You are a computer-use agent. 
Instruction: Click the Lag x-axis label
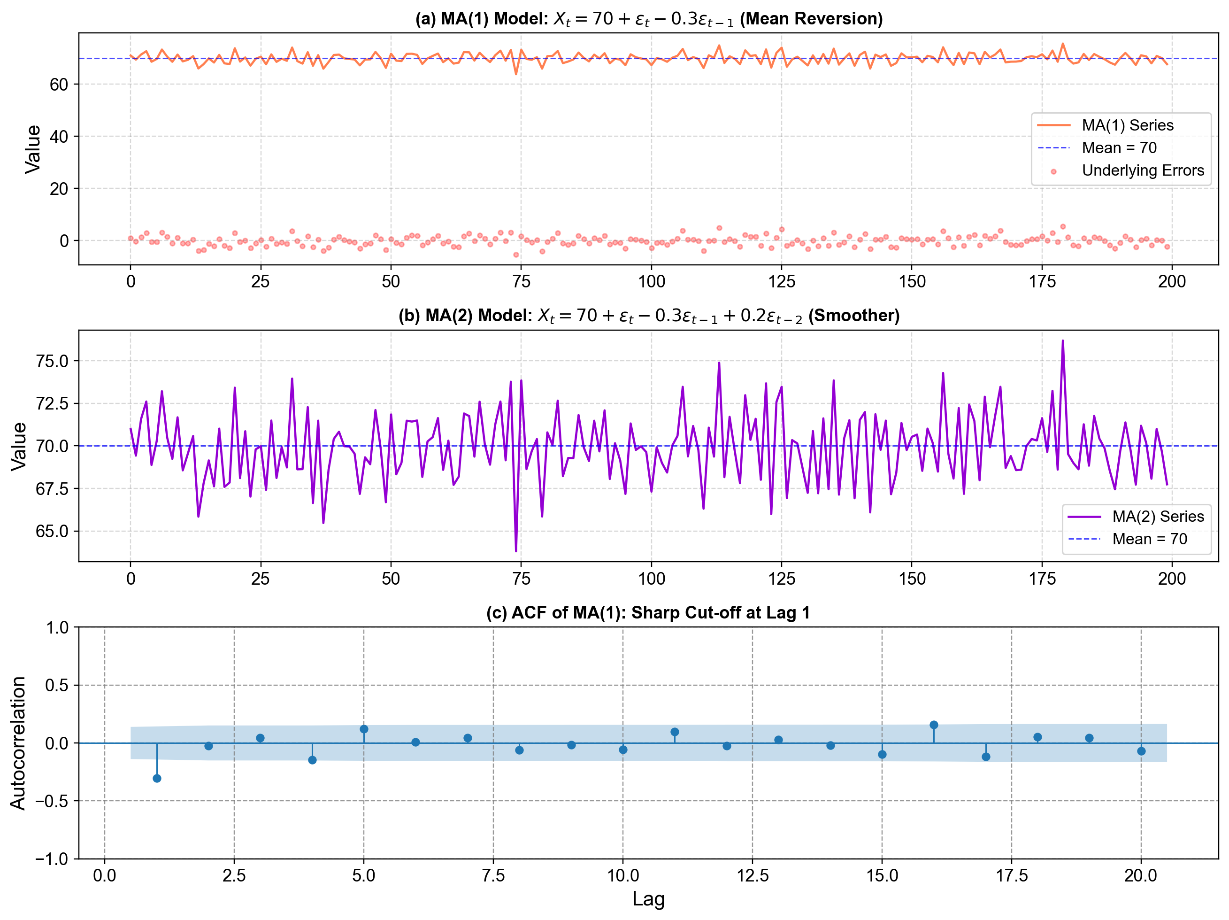point(648,899)
